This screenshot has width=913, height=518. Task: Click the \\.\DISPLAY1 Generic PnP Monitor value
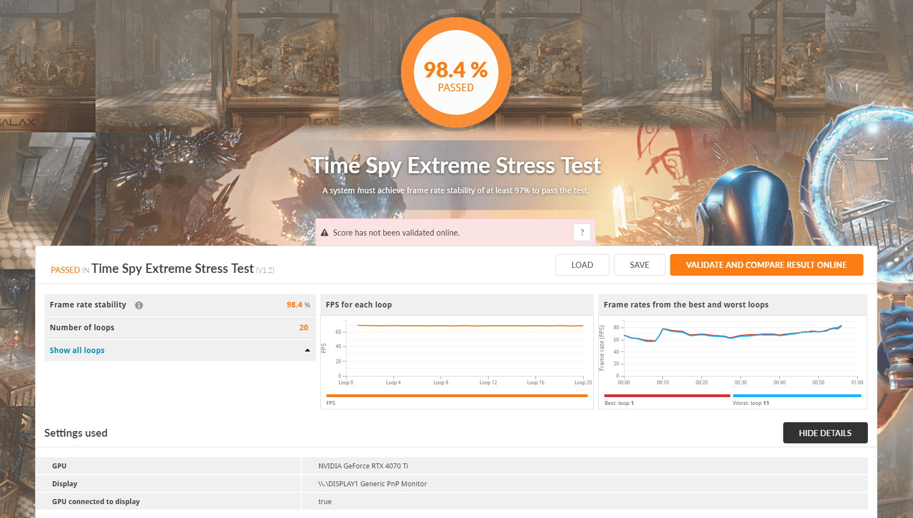pyautogui.click(x=373, y=483)
